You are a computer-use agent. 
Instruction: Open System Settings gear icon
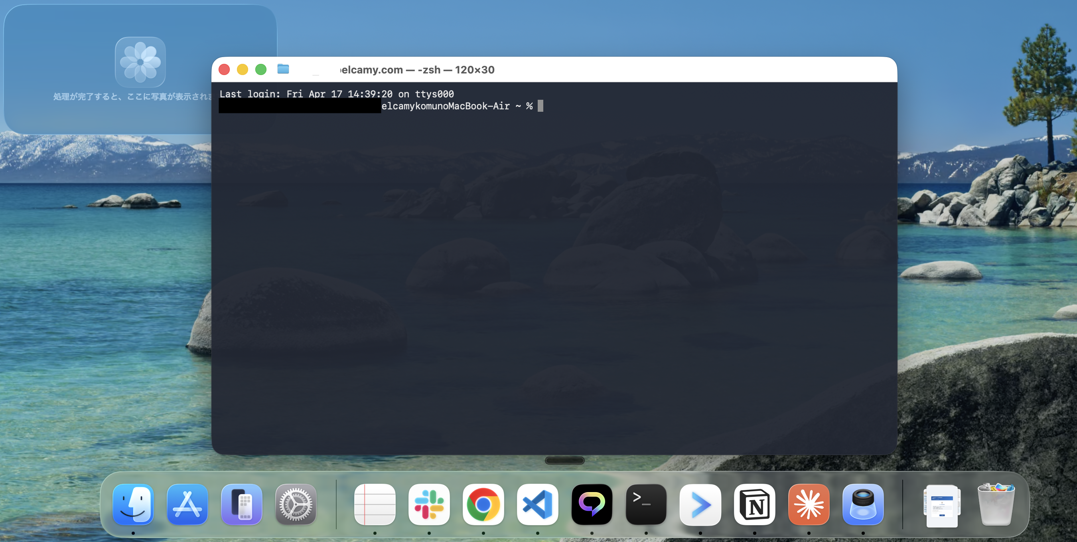click(x=296, y=504)
